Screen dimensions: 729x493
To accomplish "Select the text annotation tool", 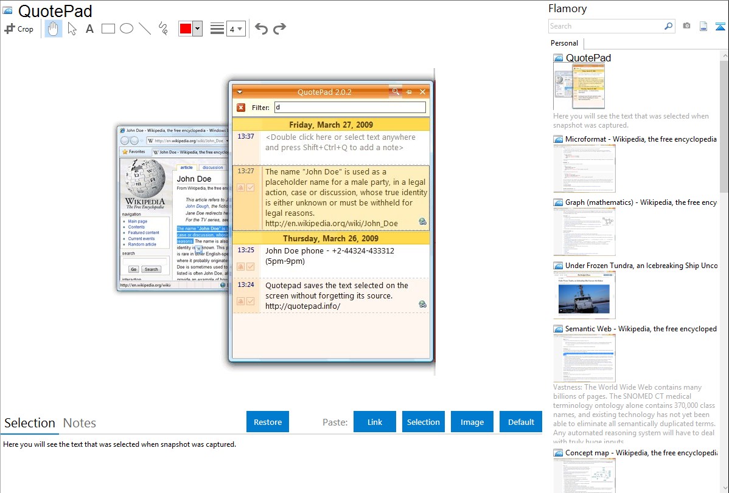I will (89, 29).
